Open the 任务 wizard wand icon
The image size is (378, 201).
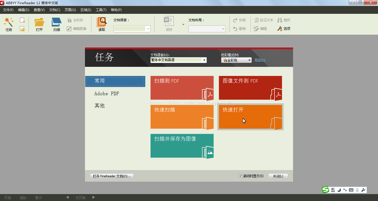coord(9,22)
